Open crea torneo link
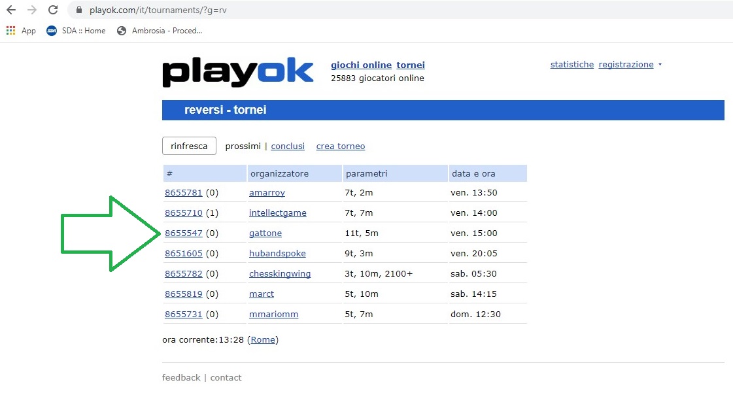The image size is (733, 393). click(340, 146)
